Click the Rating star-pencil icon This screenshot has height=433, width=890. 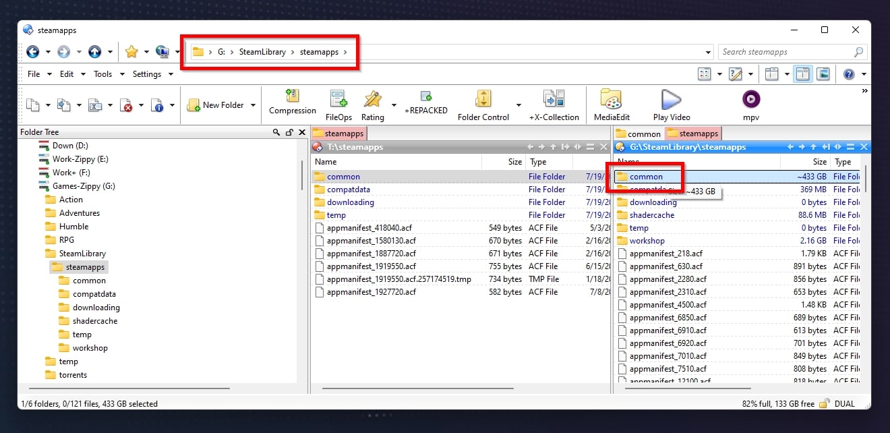point(373,105)
